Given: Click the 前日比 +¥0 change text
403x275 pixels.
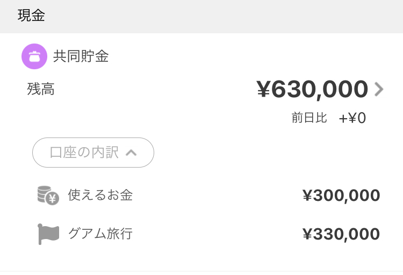Looking at the screenshot, I should coord(329,118).
